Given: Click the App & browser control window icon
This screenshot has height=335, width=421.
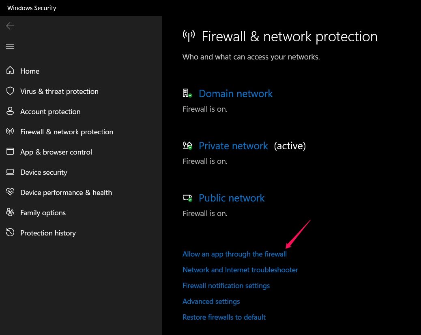Looking at the screenshot, I should click(10, 152).
